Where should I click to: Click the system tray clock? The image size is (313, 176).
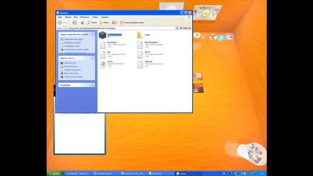click(262, 174)
